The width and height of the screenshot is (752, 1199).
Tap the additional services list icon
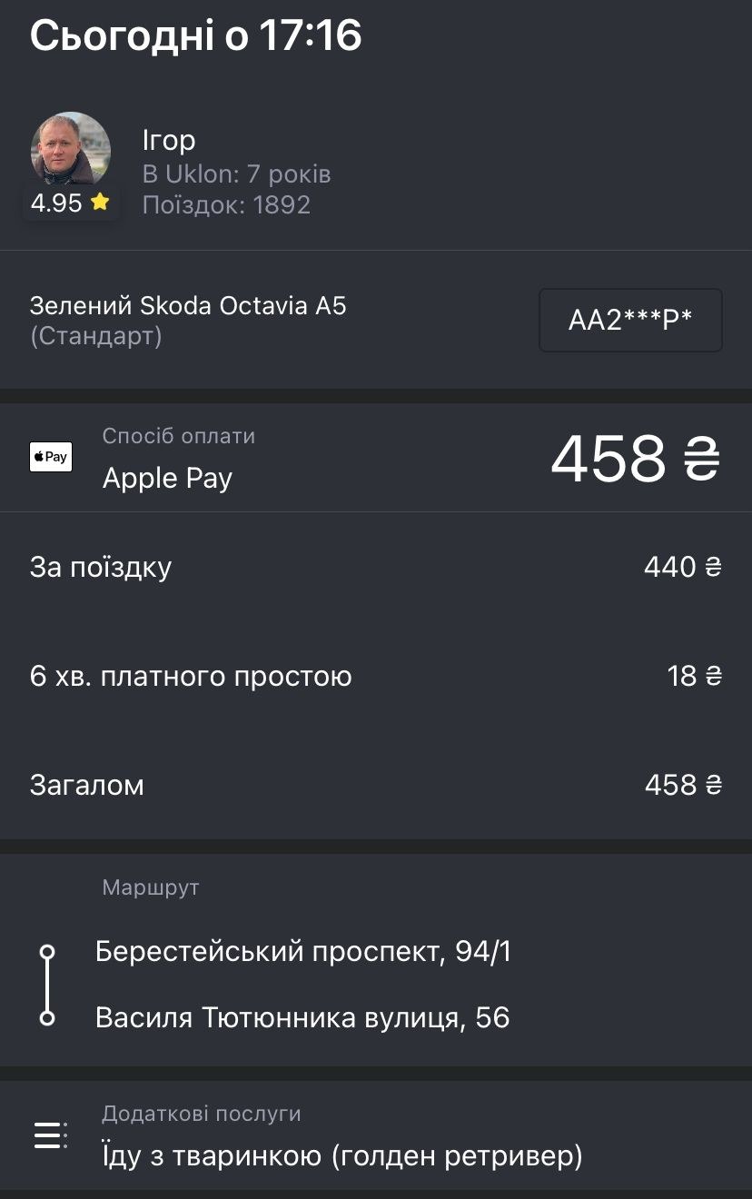[x=50, y=1135]
